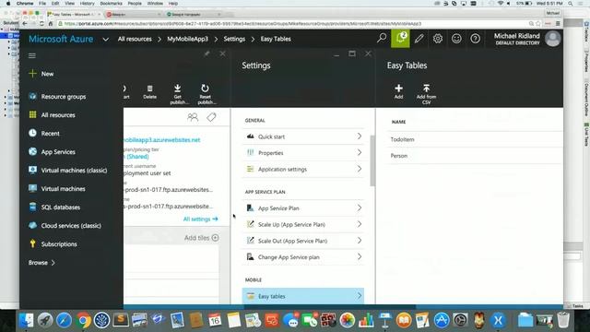Viewport: 590px width, 332px height.
Task: Click Add tiles button
Action: pyautogui.click(x=201, y=238)
